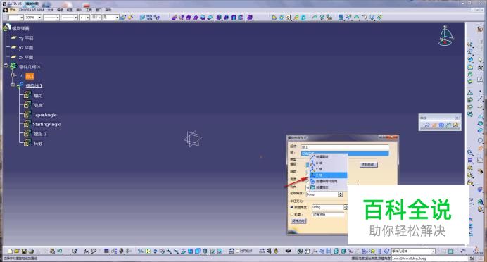Click the Print icon in bottom toolbar
The width and height of the screenshot is (487, 262).
31,251
